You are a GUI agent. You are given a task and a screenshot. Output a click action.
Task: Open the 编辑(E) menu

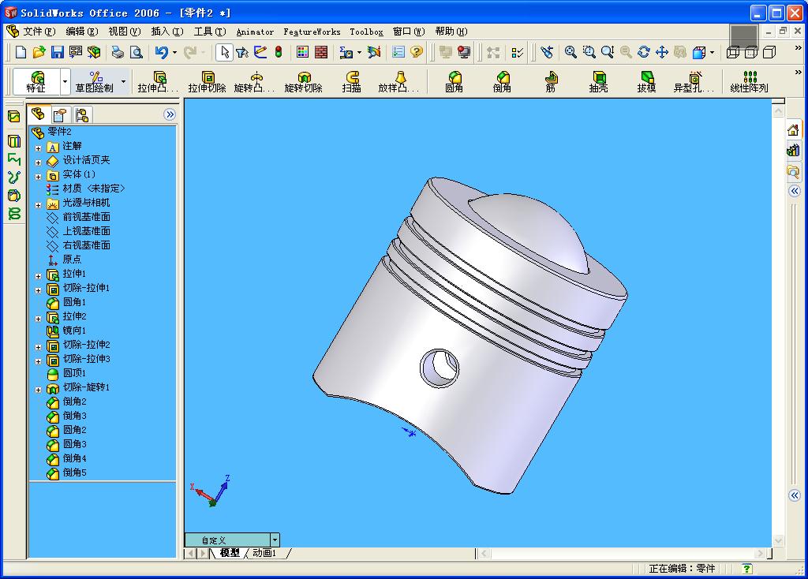click(x=82, y=32)
